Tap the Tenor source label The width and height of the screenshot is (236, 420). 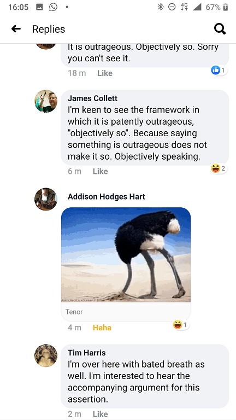coord(74,312)
